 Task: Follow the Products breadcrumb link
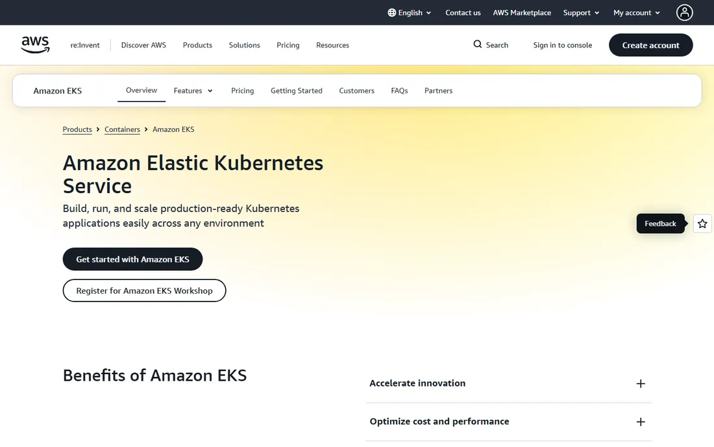77,129
